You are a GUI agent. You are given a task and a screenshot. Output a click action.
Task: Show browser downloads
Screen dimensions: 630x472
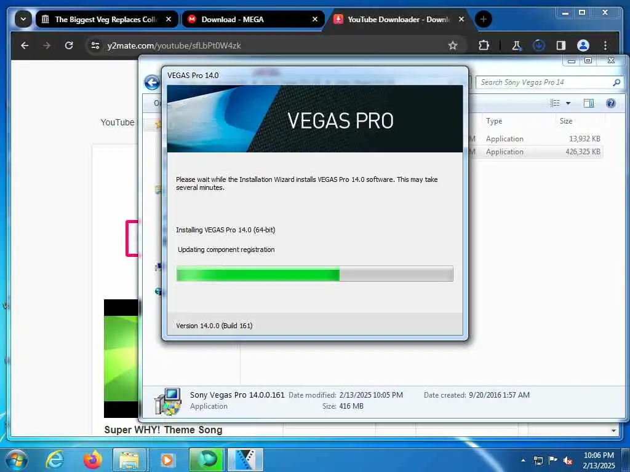click(x=538, y=45)
